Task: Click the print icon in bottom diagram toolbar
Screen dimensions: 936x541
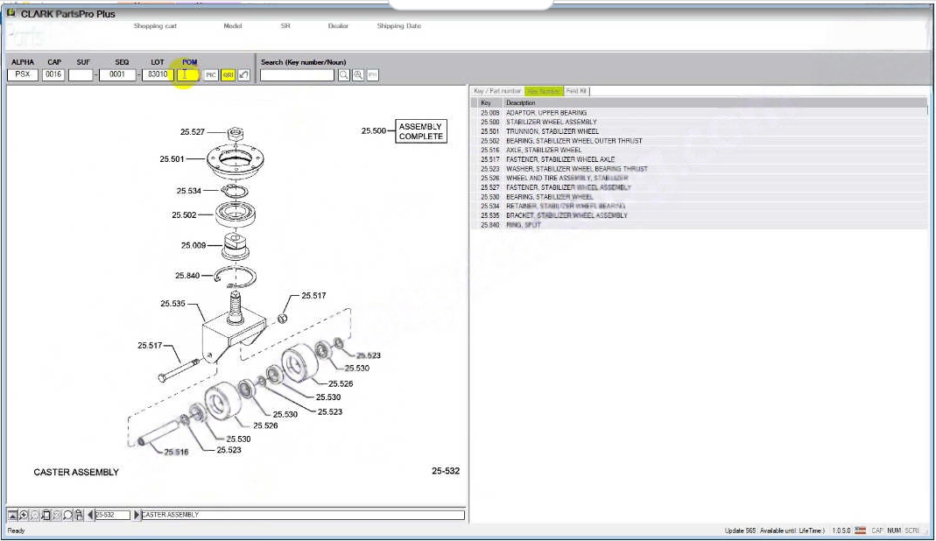Action: [79, 515]
